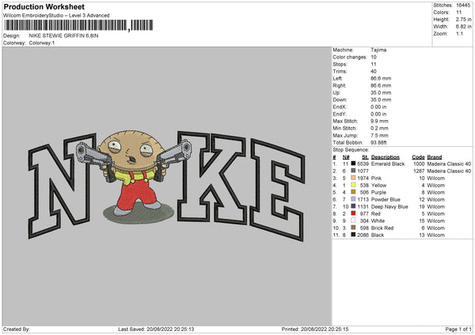Click the Left measurement label
Image resolution: width=475 pixels, height=335 pixels.
pyautogui.click(x=337, y=78)
